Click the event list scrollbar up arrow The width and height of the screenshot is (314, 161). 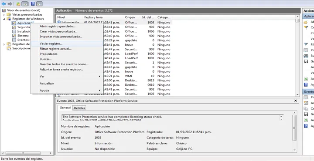tap(297, 17)
